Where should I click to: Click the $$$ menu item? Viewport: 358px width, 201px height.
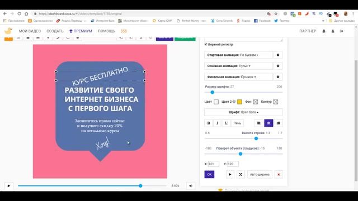coord(124,31)
